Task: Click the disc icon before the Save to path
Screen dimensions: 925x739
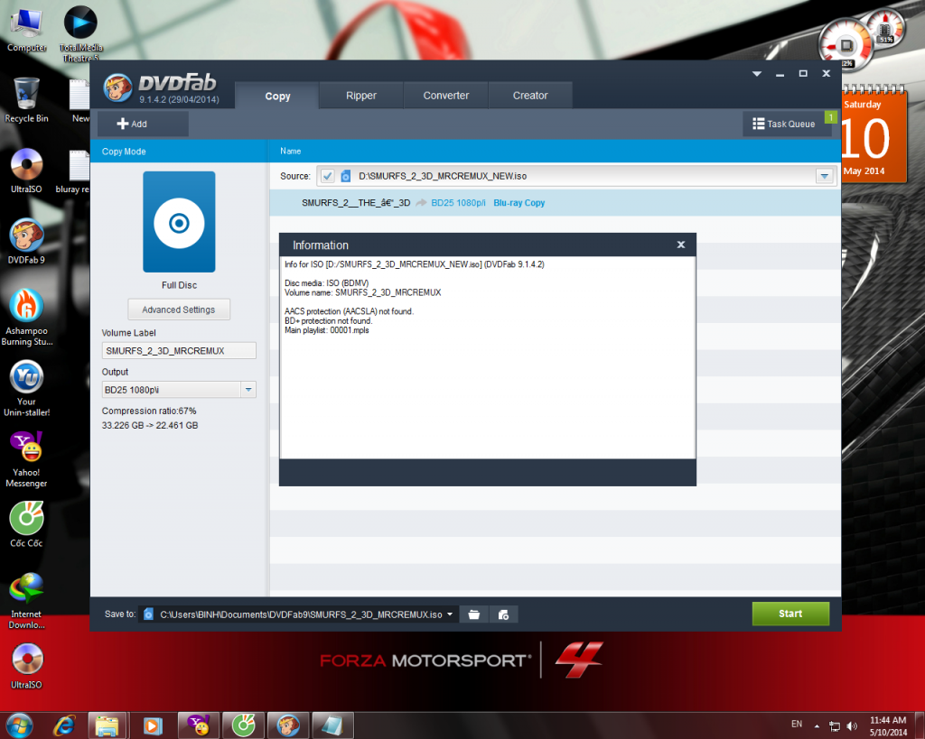Action: [149, 614]
